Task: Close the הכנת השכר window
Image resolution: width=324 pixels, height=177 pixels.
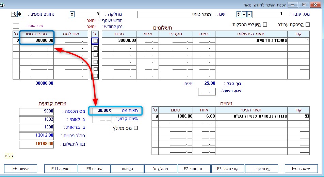Action: point(315,4)
